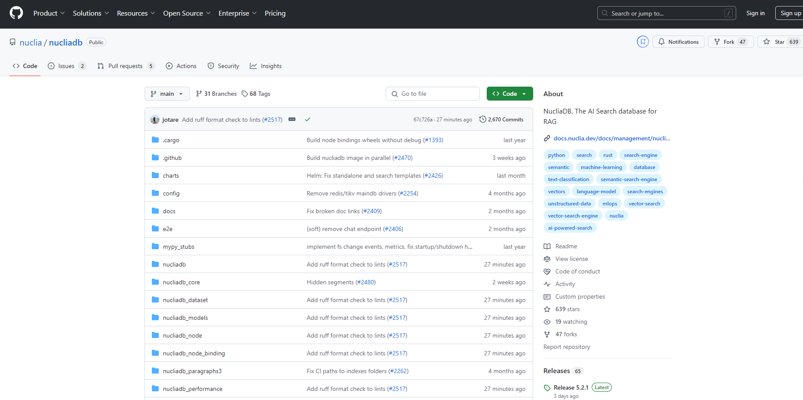
Task: Open the Enterprise dropdown menu
Action: coord(237,13)
